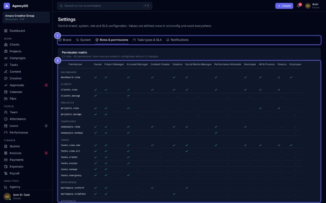Click the Agency analytics chart icon
Viewport: 326px width, 203px height.
[x=6, y=187]
